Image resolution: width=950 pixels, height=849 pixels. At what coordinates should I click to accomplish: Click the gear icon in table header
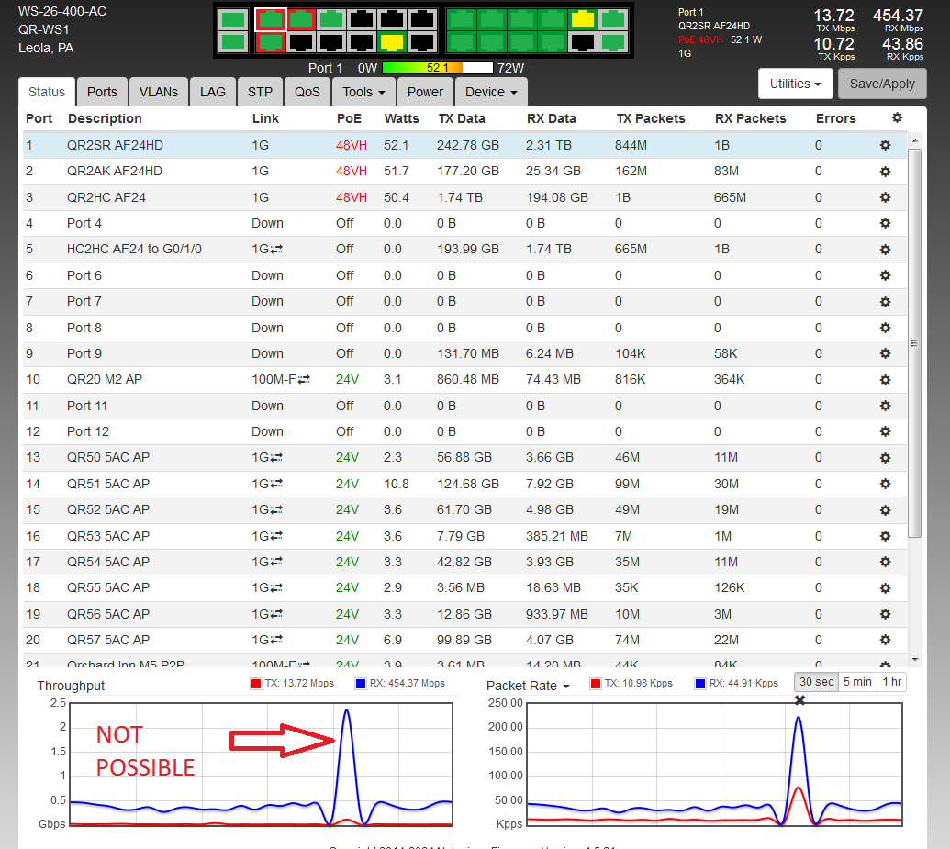[897, 117]
